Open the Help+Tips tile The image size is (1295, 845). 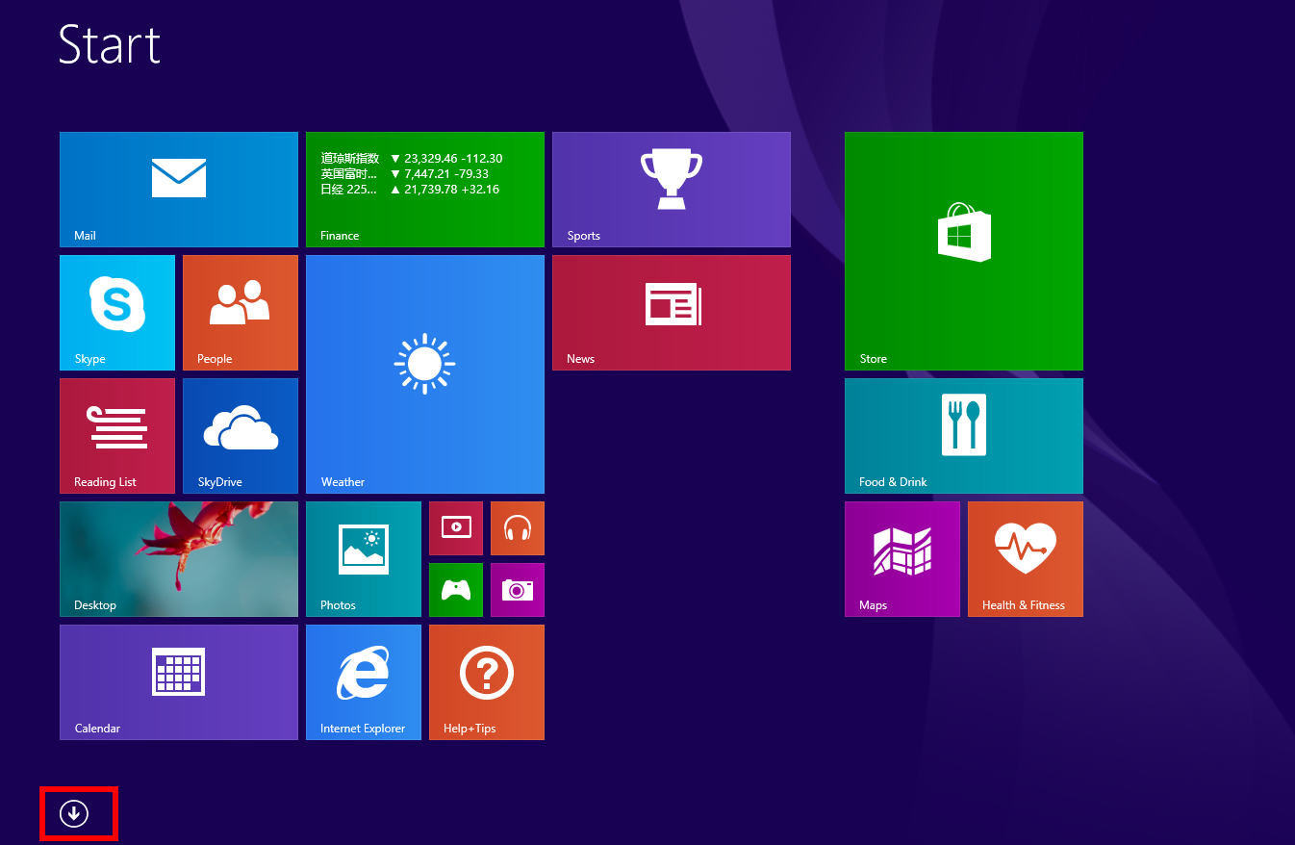point(487,682)
